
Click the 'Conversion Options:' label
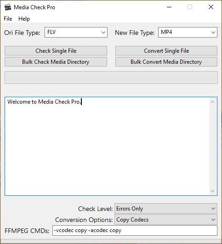(x=84, y=220)
